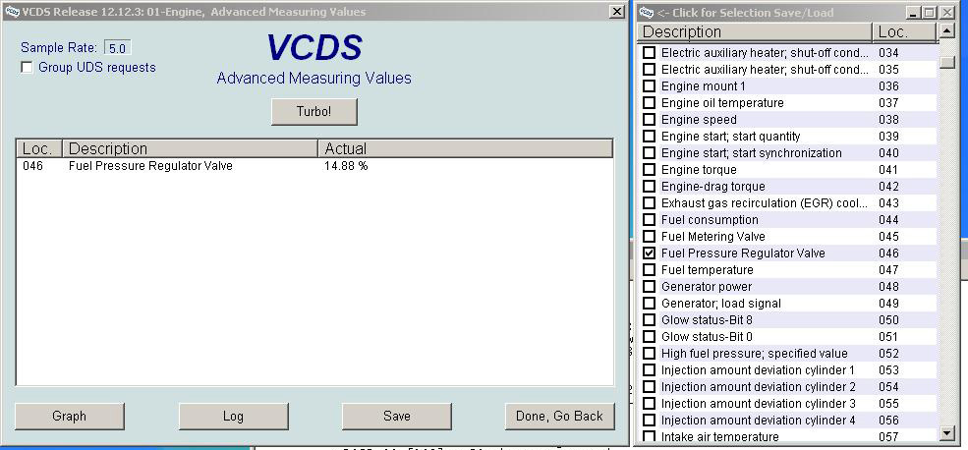Check Engine oil temperature checkbox
Screen dimensions: 968x450
coord(649,102)
